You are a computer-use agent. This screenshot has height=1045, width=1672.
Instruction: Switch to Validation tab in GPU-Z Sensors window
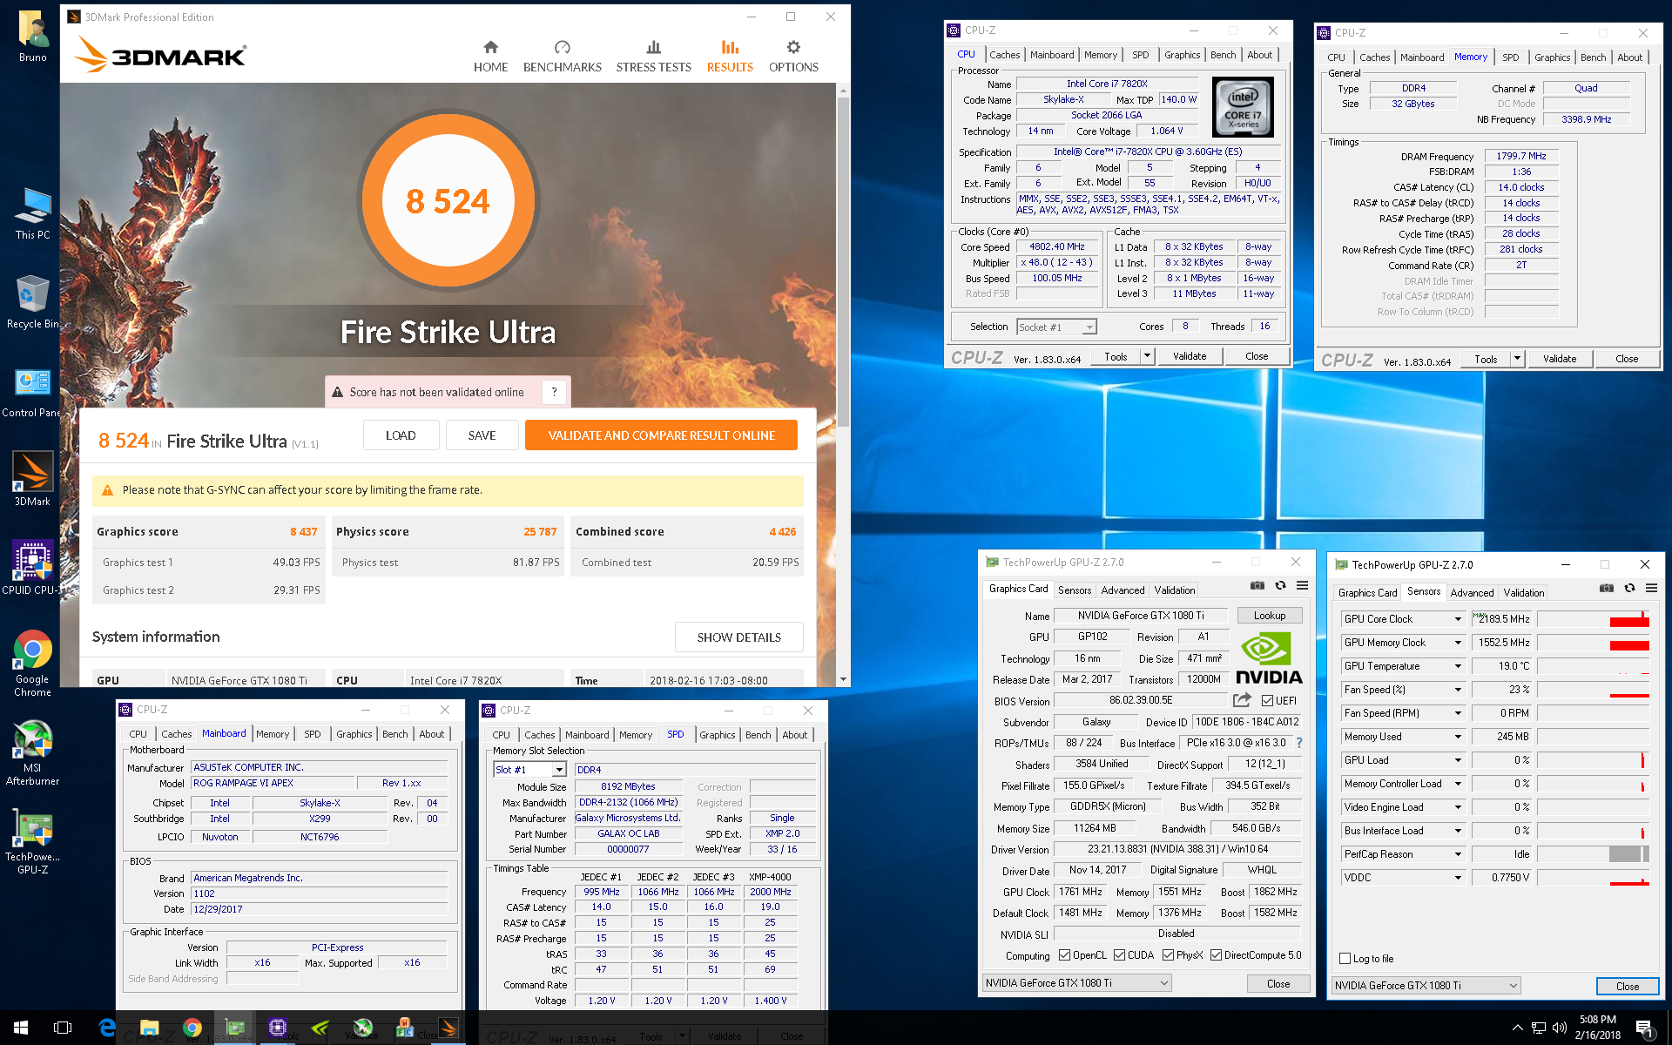point(1523,593)
